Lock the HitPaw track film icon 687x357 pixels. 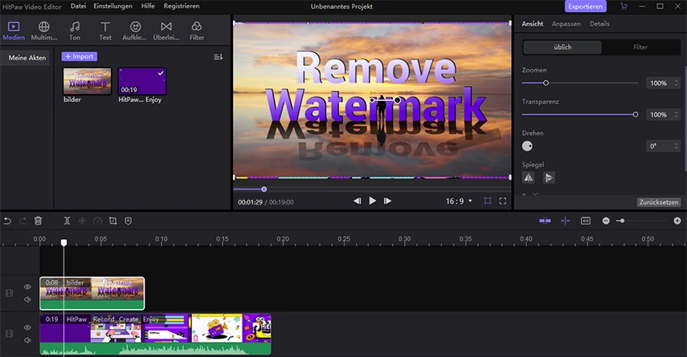(9, 334)
